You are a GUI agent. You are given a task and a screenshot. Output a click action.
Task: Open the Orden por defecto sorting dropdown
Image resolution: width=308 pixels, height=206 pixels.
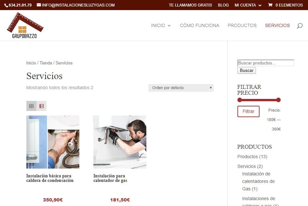point(181,88)
